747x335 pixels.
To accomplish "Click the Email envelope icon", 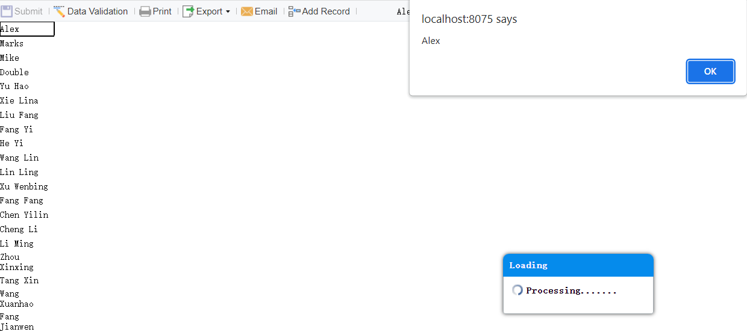I will point(247,11).
